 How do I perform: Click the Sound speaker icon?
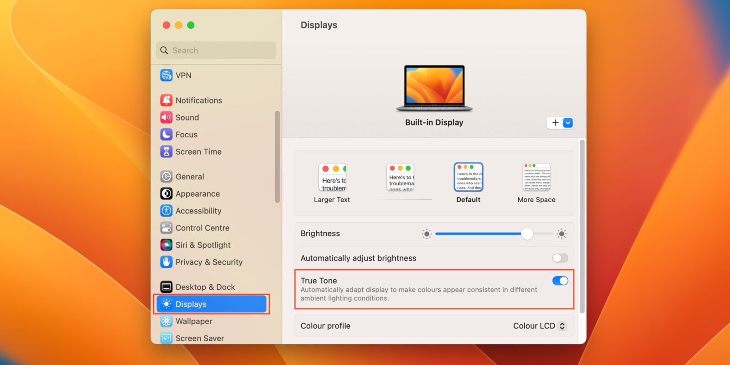[166, 117]
